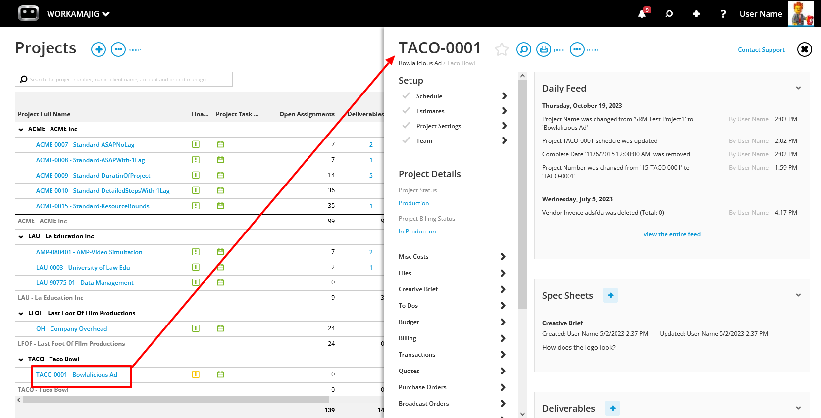The width and height of the screenshot is (821, 418).
Task: Open TACO-0001 more options ellipsis
Action: point(577,49)
